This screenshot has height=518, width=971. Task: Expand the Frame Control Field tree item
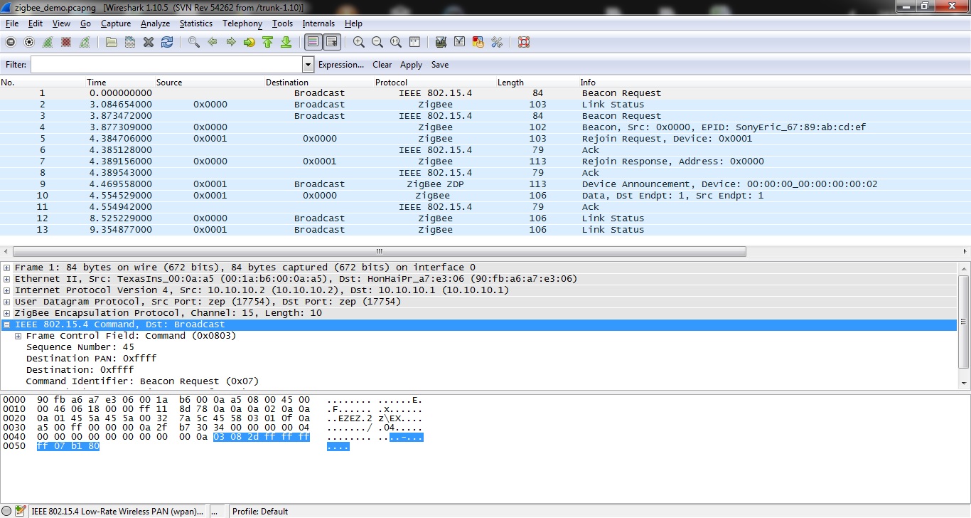coord(18,336)
